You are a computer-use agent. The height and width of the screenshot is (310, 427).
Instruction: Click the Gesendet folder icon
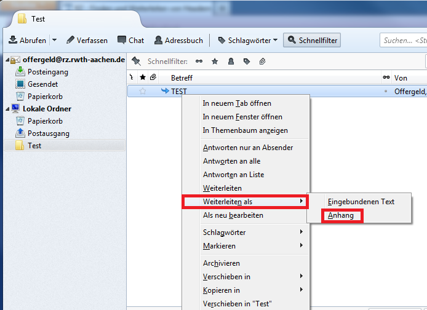[20, 84]
